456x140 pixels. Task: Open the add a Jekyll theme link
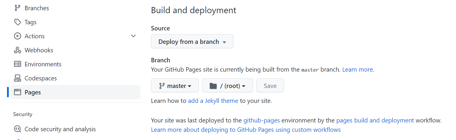click(x=213, y=101)
